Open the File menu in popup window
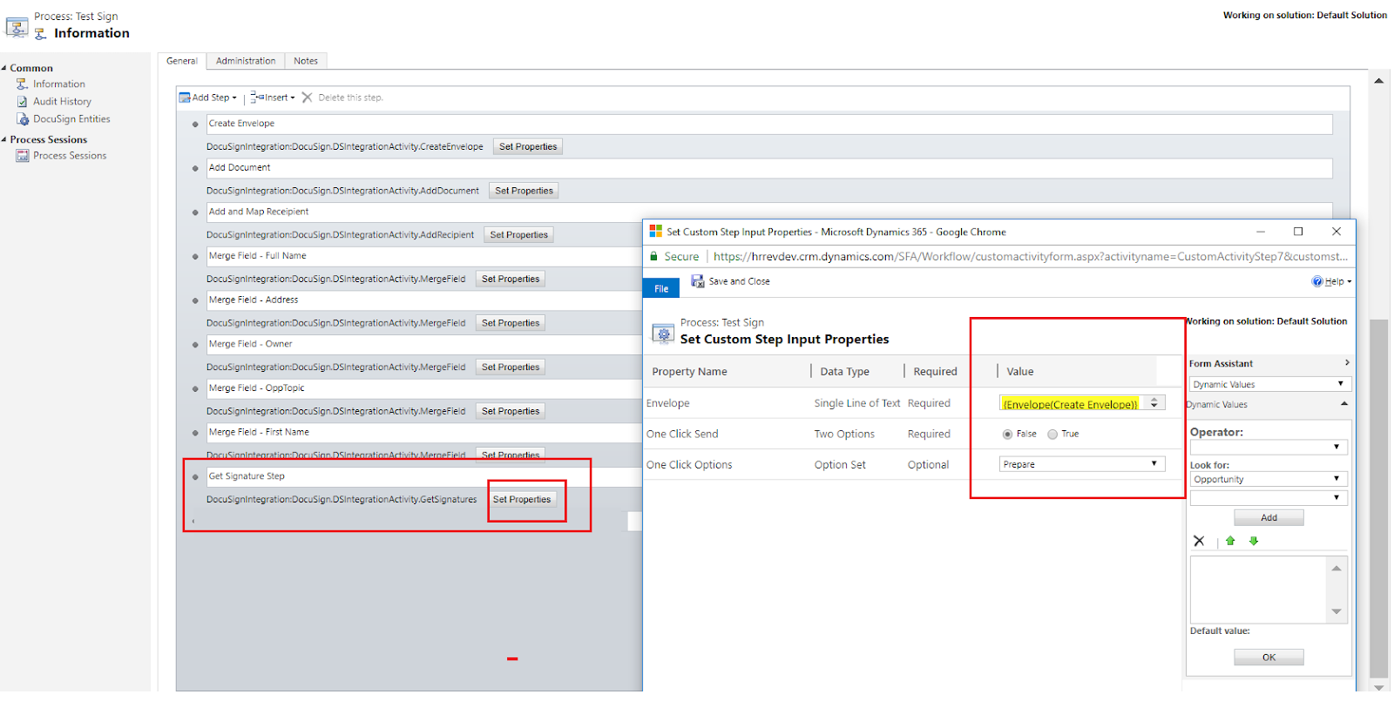 click(661, 288)
